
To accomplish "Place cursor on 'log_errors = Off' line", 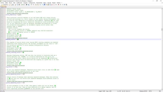I will coord(11,67).
